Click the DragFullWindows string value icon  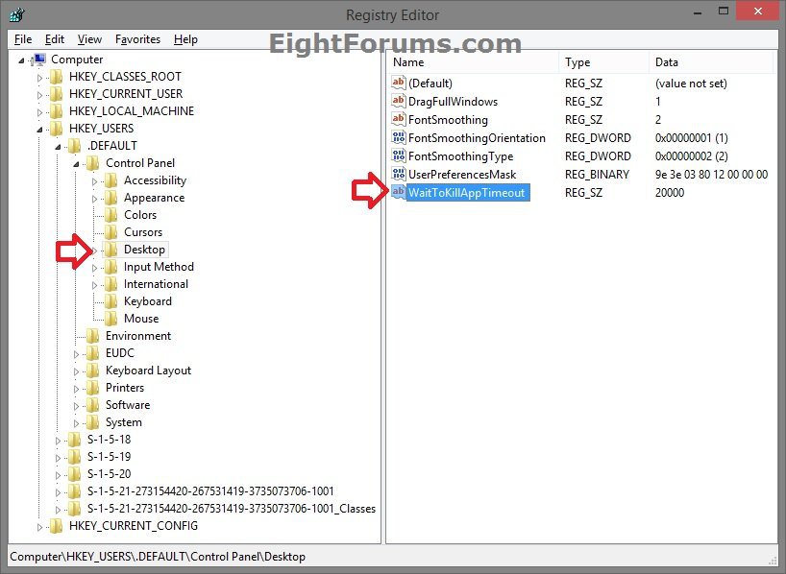click(x=399, y=102)
